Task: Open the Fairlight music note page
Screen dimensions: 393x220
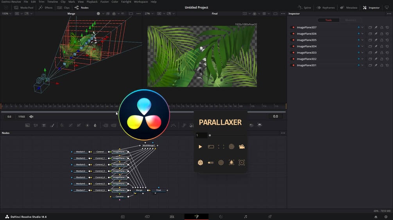Action: tap(245, 217)
